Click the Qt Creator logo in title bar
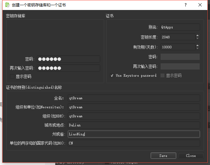The width and height of the screenshot is (210, 165). (7, 5)
